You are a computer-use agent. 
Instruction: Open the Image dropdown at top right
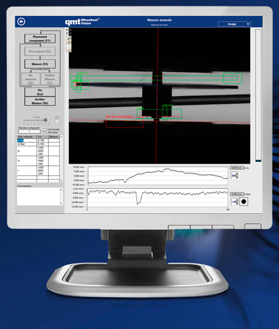click(234, 24)
